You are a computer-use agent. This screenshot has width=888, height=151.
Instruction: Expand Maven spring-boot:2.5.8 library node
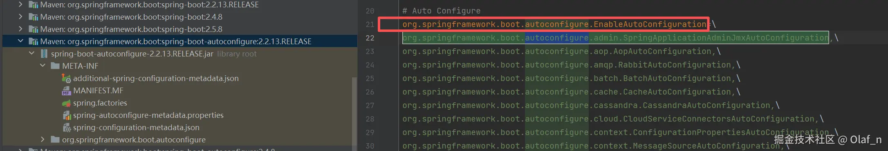click(20, 29)
